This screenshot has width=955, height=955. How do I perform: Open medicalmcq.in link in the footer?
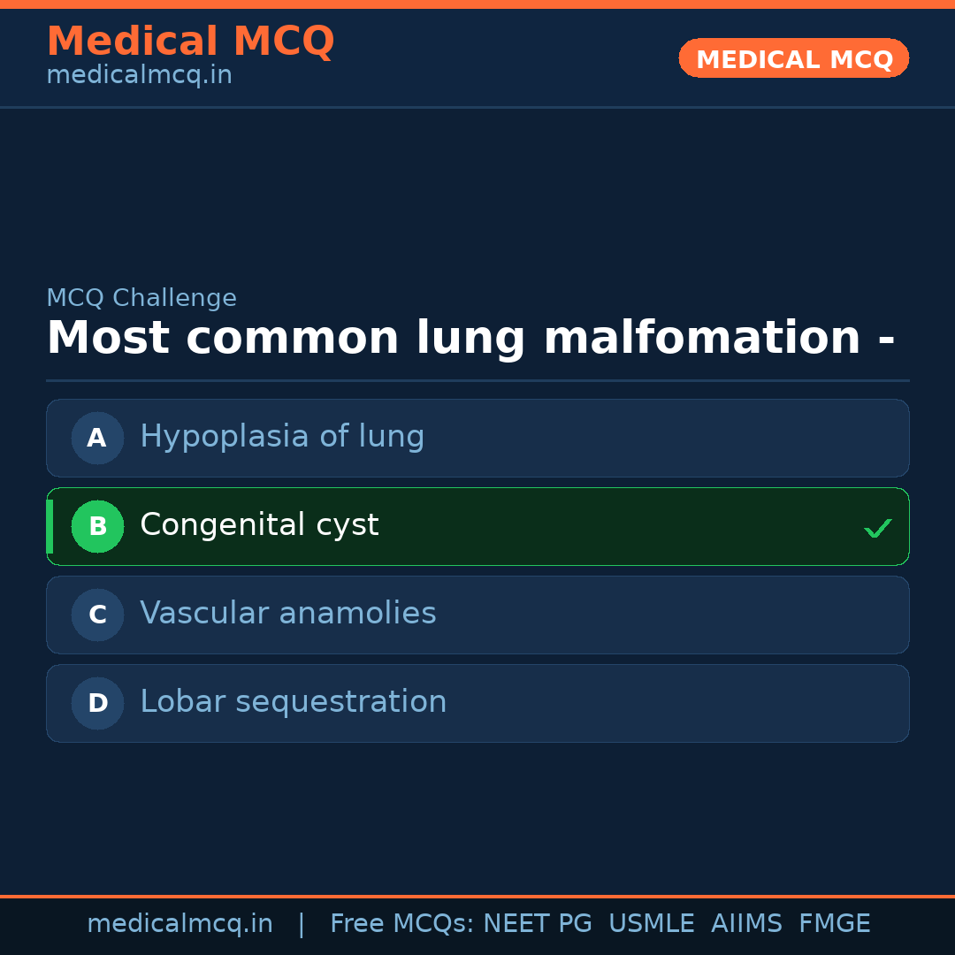(x=180, y=924)
